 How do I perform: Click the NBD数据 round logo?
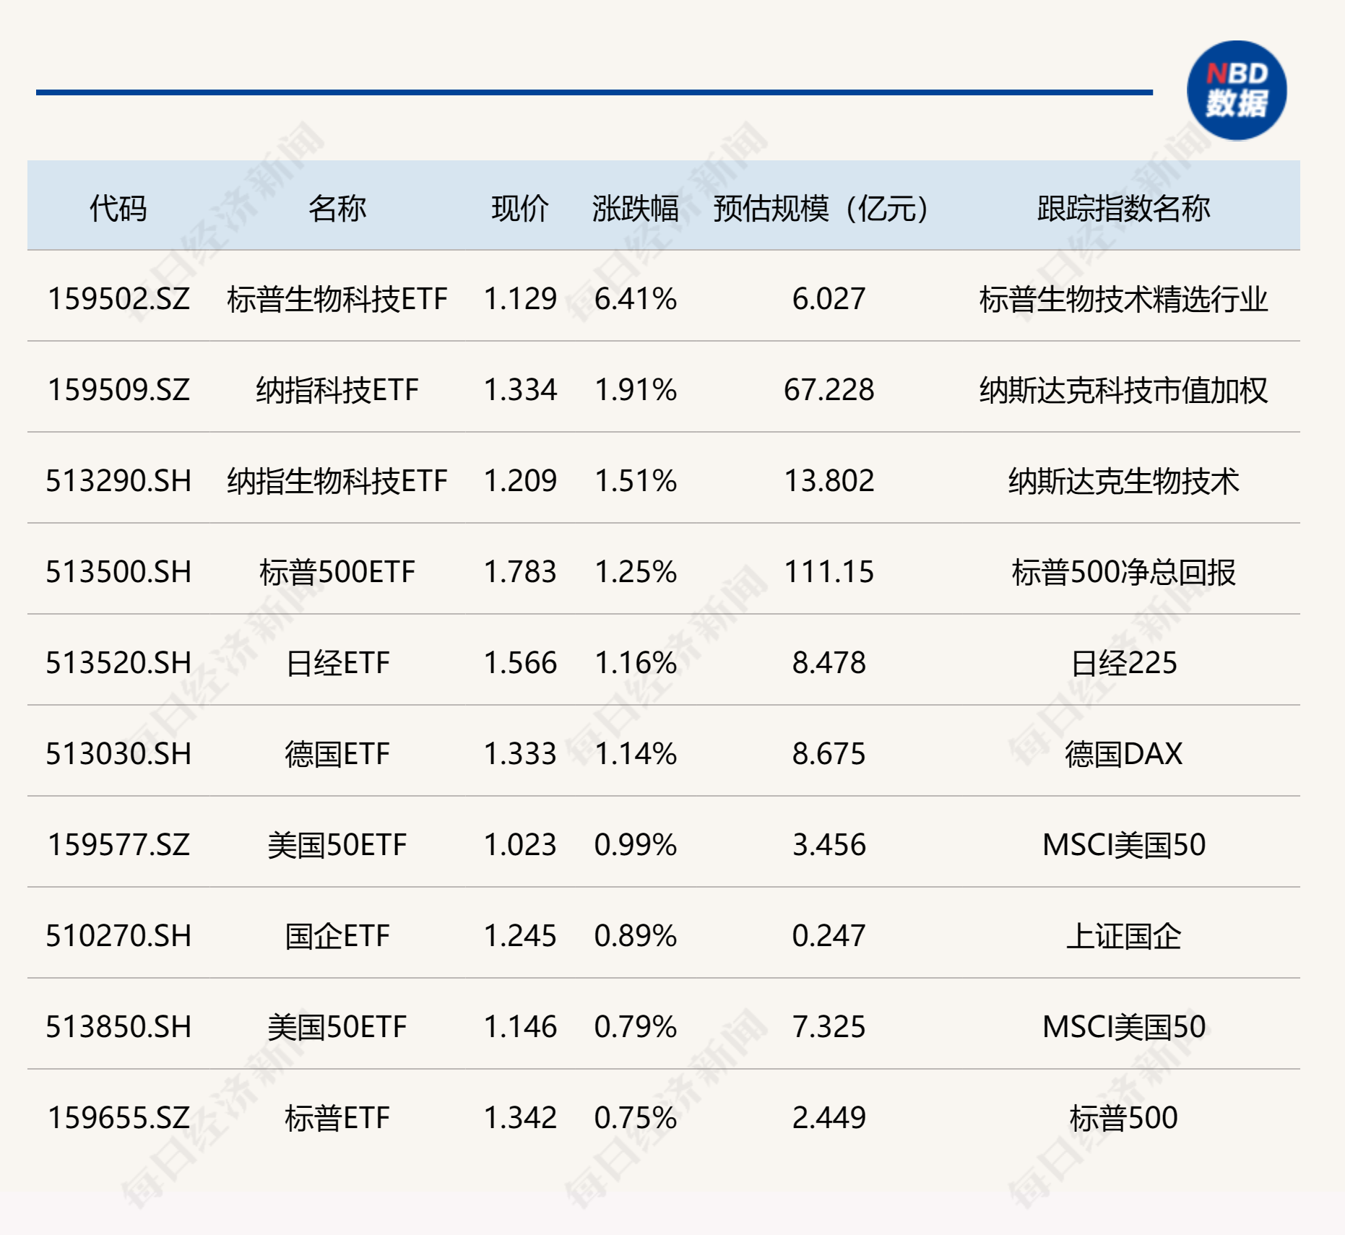coord(1237,90)
